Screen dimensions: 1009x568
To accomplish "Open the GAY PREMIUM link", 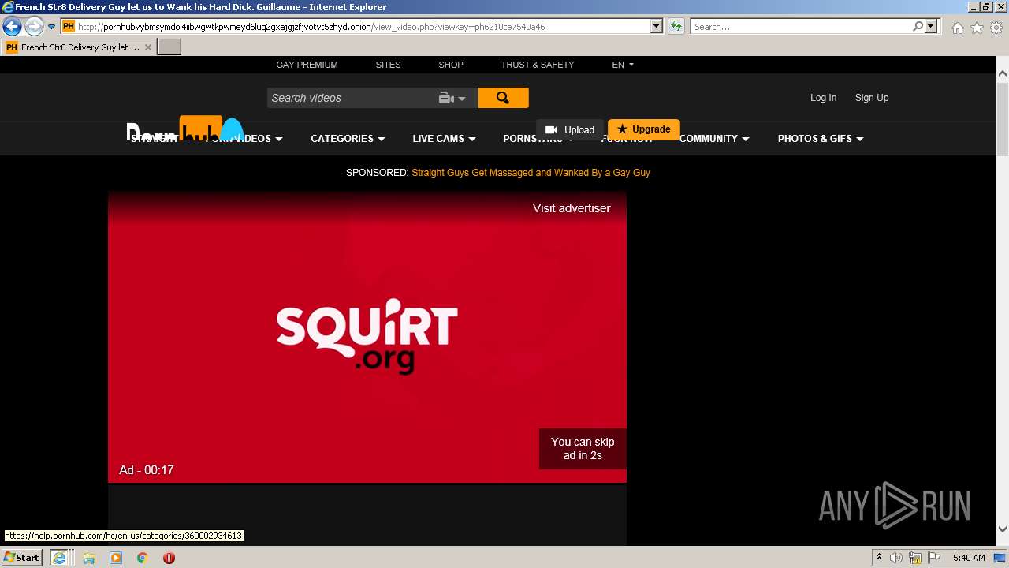I will pyautogui.click(x=307, y=65).
